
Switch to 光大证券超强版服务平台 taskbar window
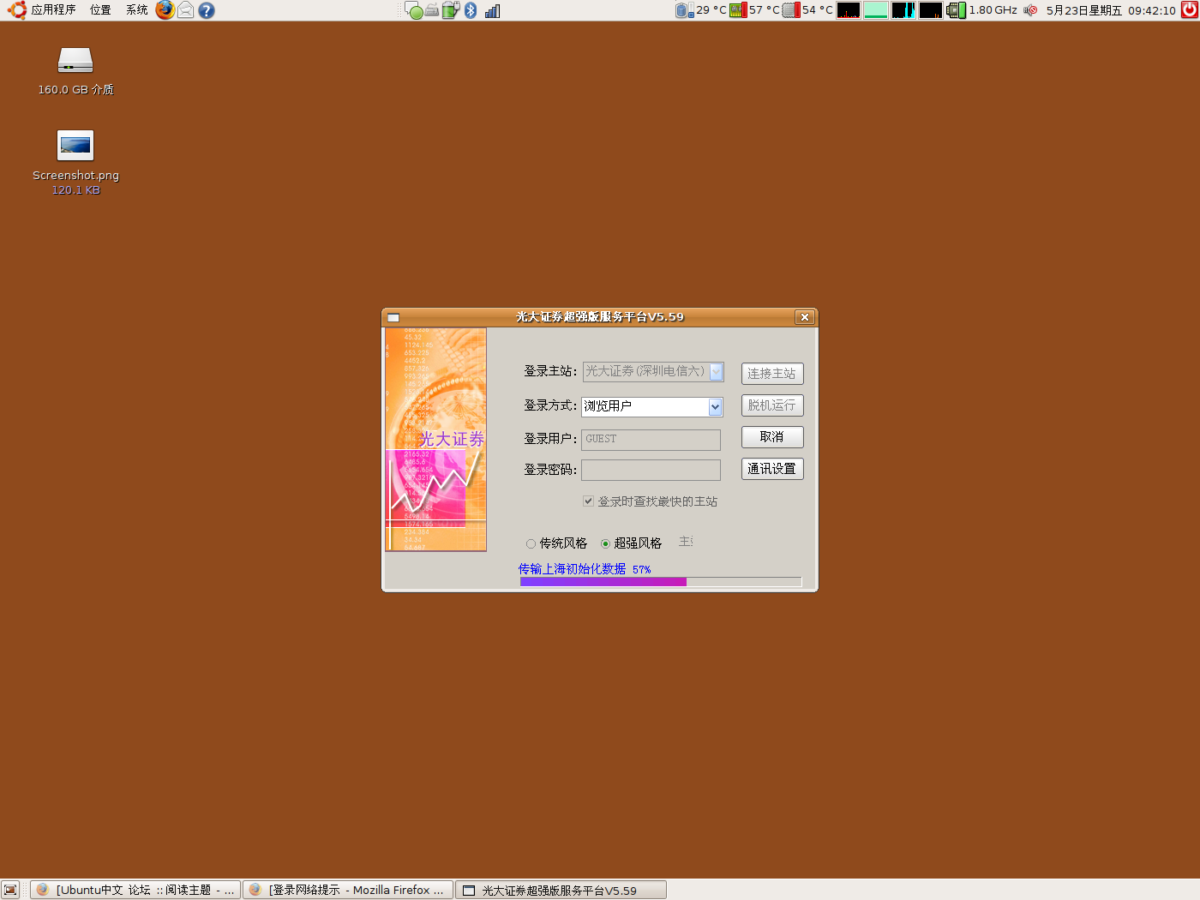click(561, 890)
